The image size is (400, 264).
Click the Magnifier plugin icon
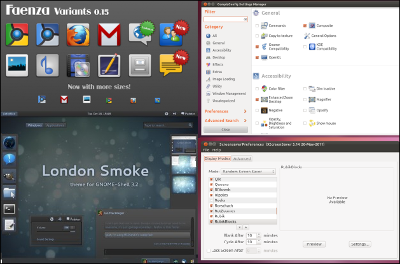(x=312, y=99)
